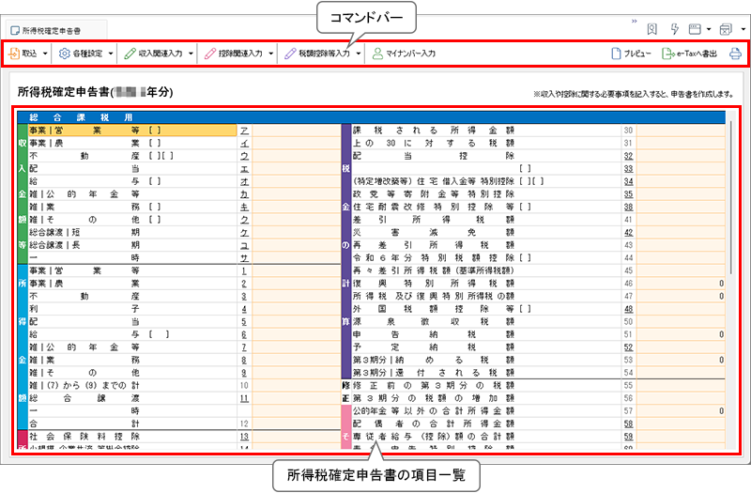
Task: Click the 収入関連入力 green pencil icon
Action: 130,54
